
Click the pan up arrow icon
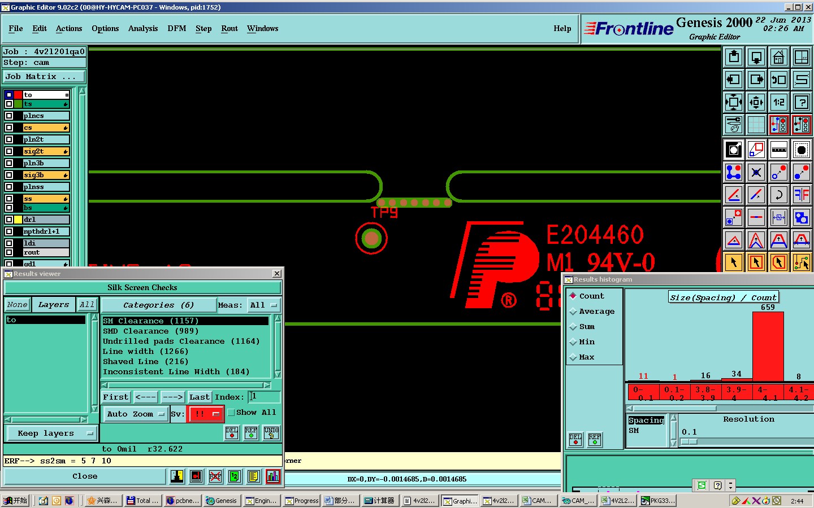coord(734,57)
